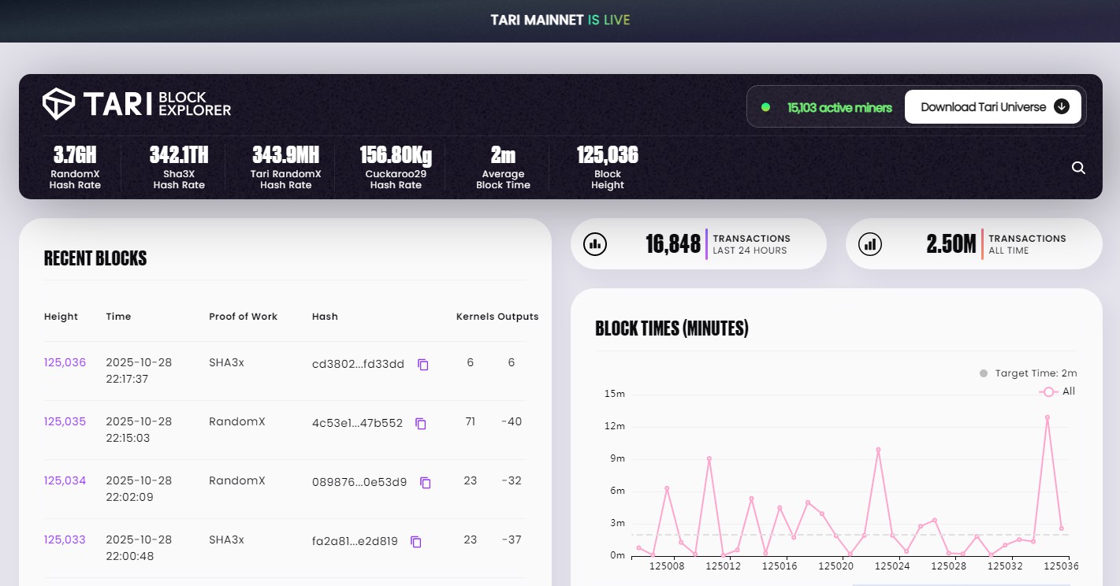Click the Outputs column header
The height and width of the screenshot is (586, 1120).
(518, 317)
